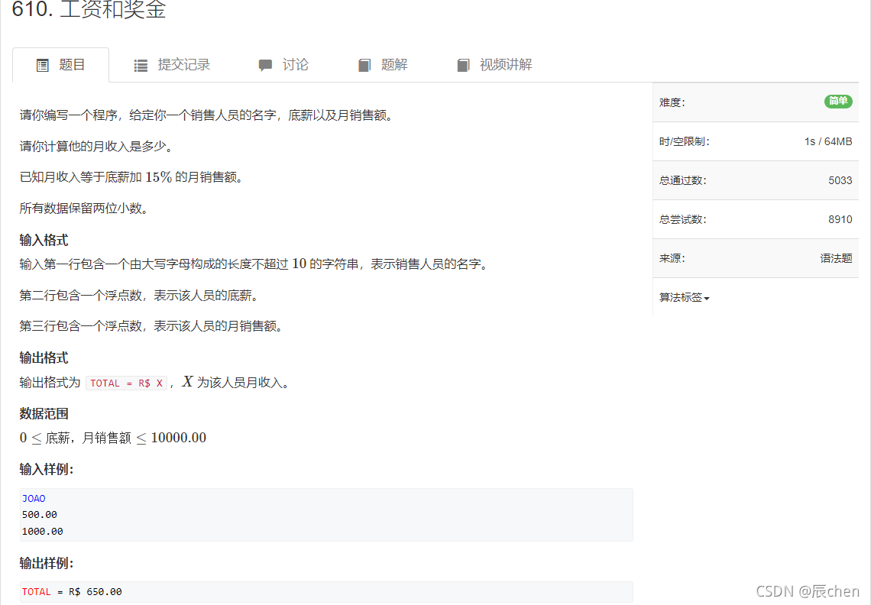Click the book icon beside 视频讲解
The height and width of the screenshot is (605, 871).
[463, 66]
